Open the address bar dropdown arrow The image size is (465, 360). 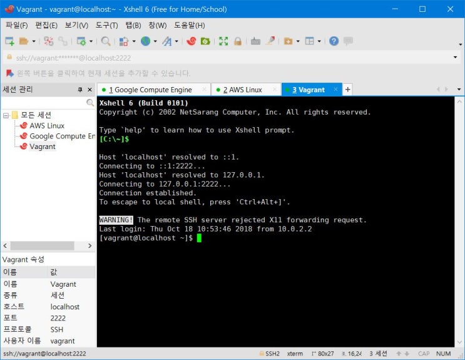point(455,57)
